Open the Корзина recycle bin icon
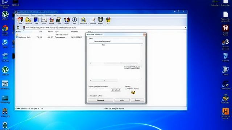Screen dimensions: 232x130 tap(225, 57)
